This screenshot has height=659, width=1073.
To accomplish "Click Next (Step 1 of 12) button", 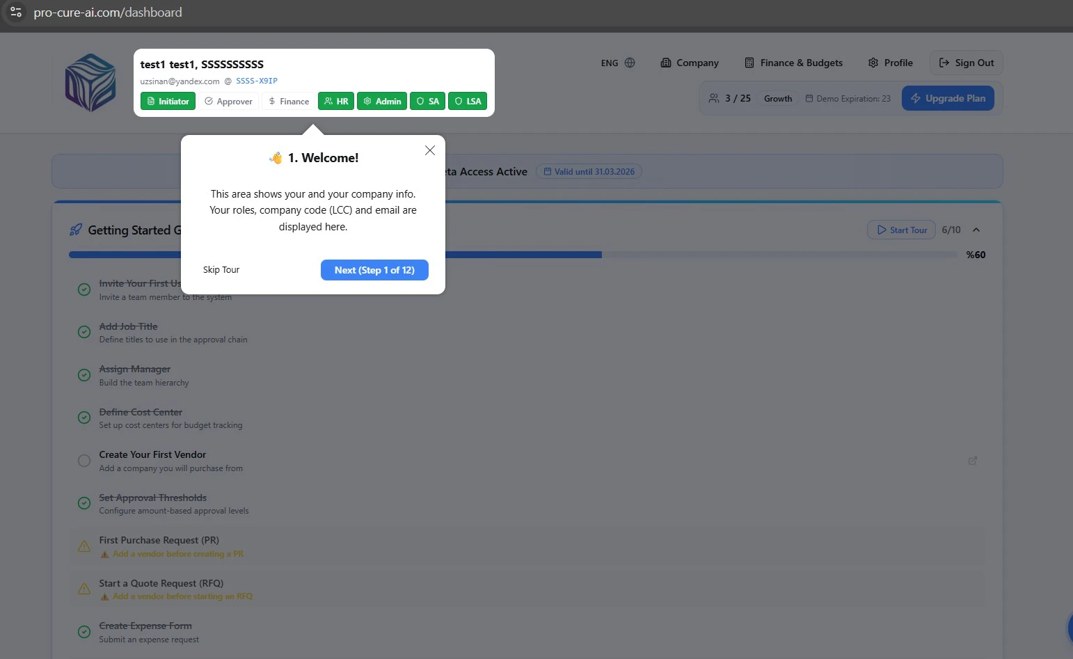I will tap(374, 270).
